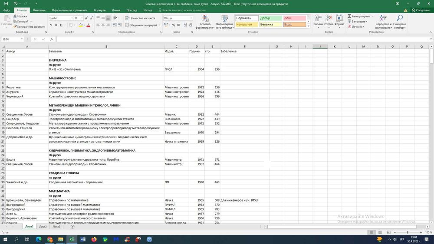The image size is (434, 244).
Task: Apply comma style (000) number format
Action: pos(178,25)
